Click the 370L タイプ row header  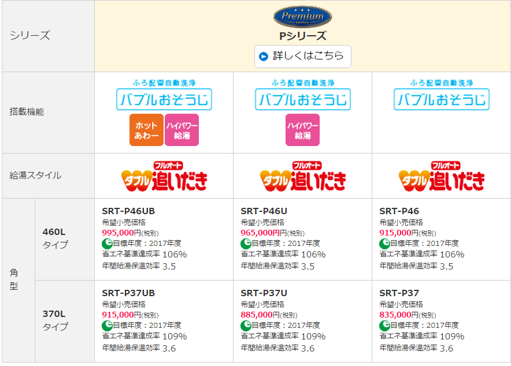click(65, 321)
